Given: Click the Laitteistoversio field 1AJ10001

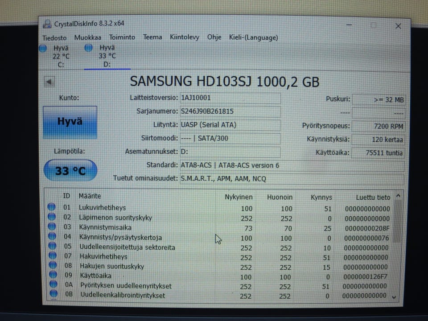Looking at the screenshot, I should click(230, 98).
